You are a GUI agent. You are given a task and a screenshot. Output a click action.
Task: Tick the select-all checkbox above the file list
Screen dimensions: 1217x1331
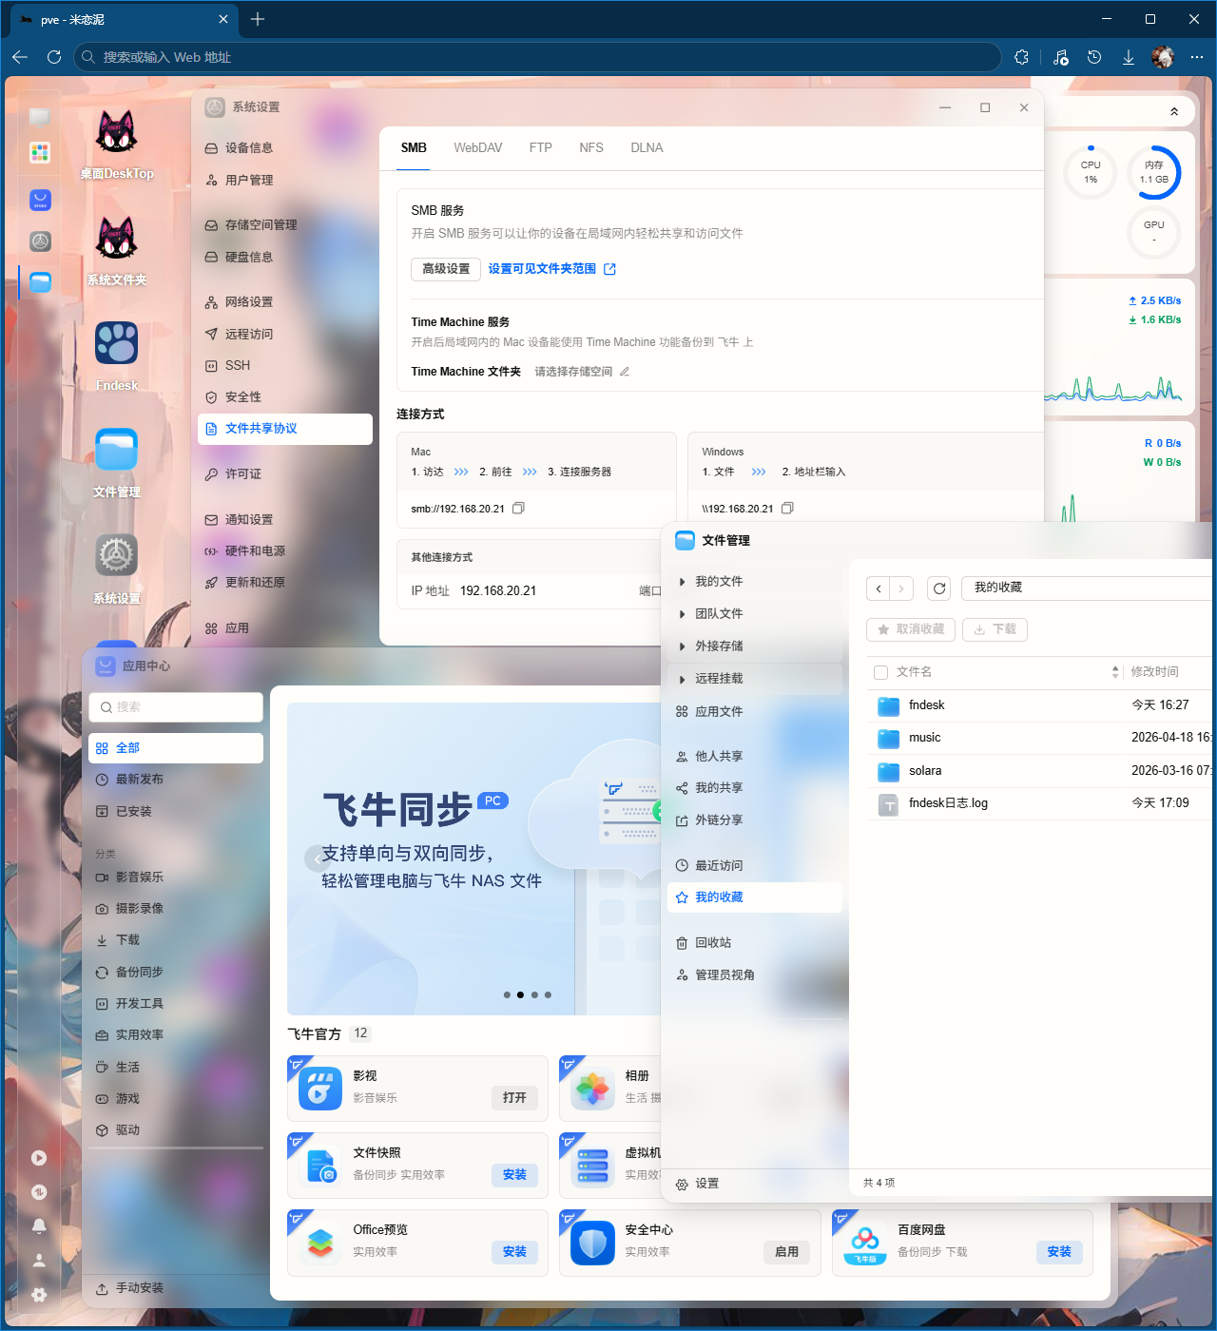point(879,671)
